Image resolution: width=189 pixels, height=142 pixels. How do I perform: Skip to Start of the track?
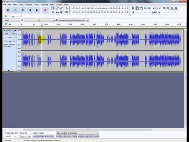pos(30,10)
